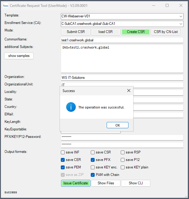Expand the Enrollment Service (CA) dropdown
189x199 pixels.
(181, 24)
